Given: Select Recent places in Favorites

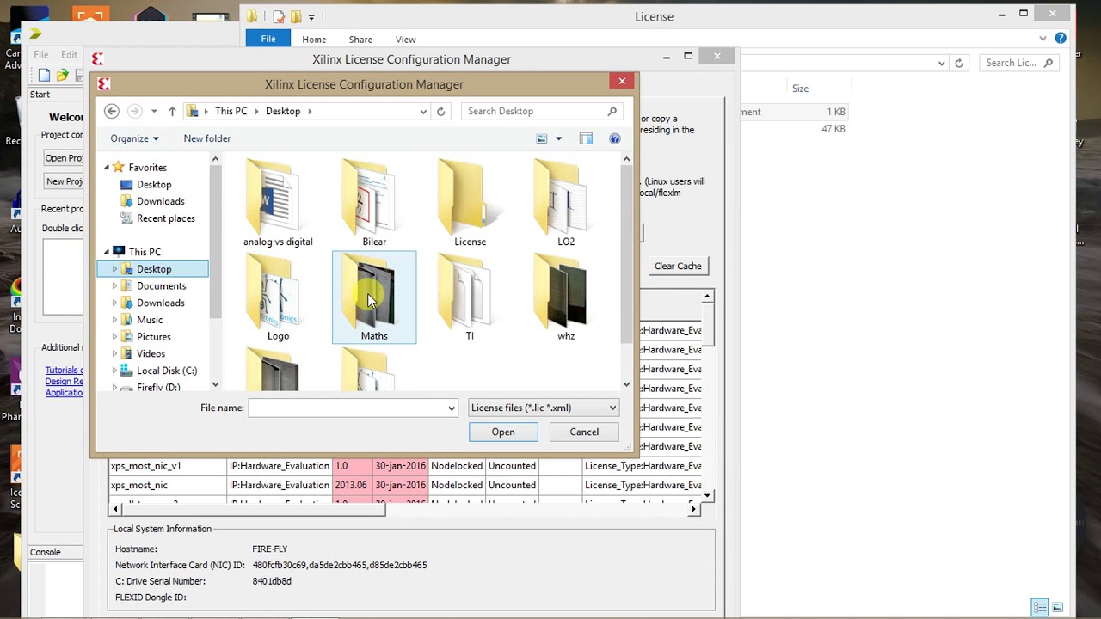Looking at the screenshot, I should click(x=165, y=218).
